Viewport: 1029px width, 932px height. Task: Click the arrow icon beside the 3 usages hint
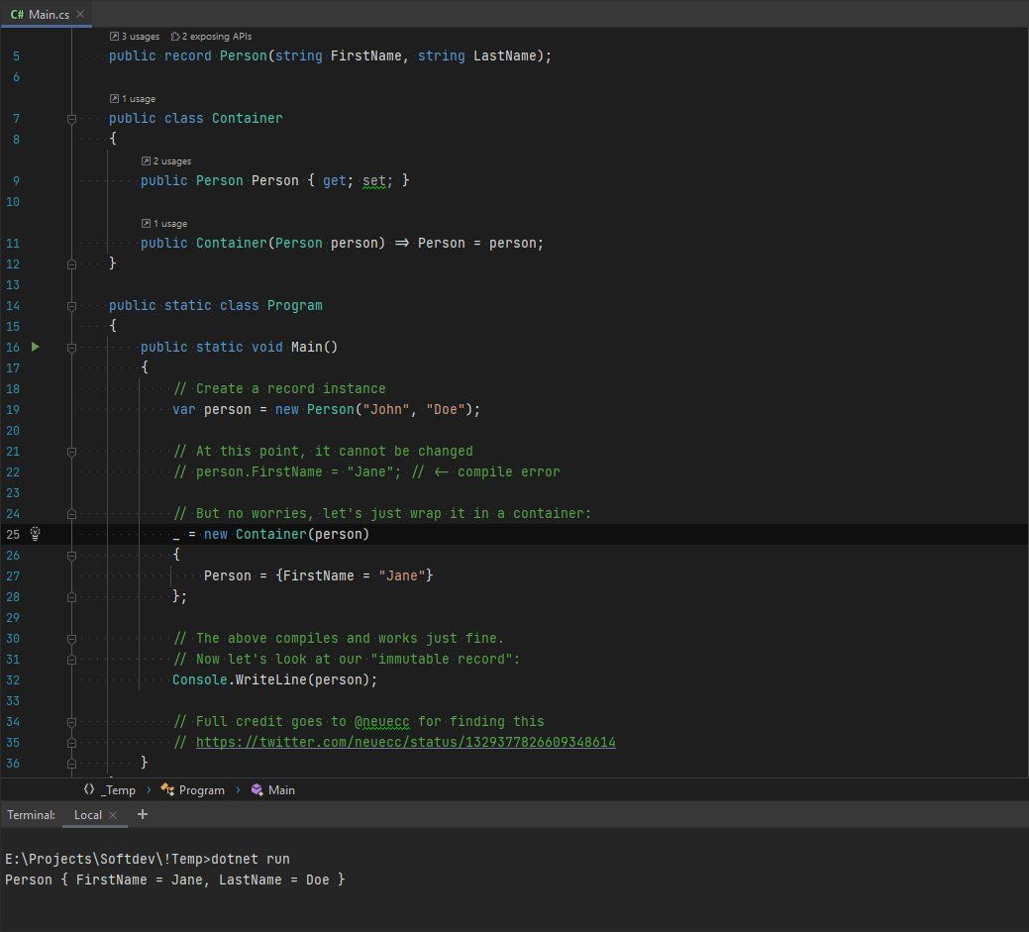pyautogui.click(x=115, y=36)
